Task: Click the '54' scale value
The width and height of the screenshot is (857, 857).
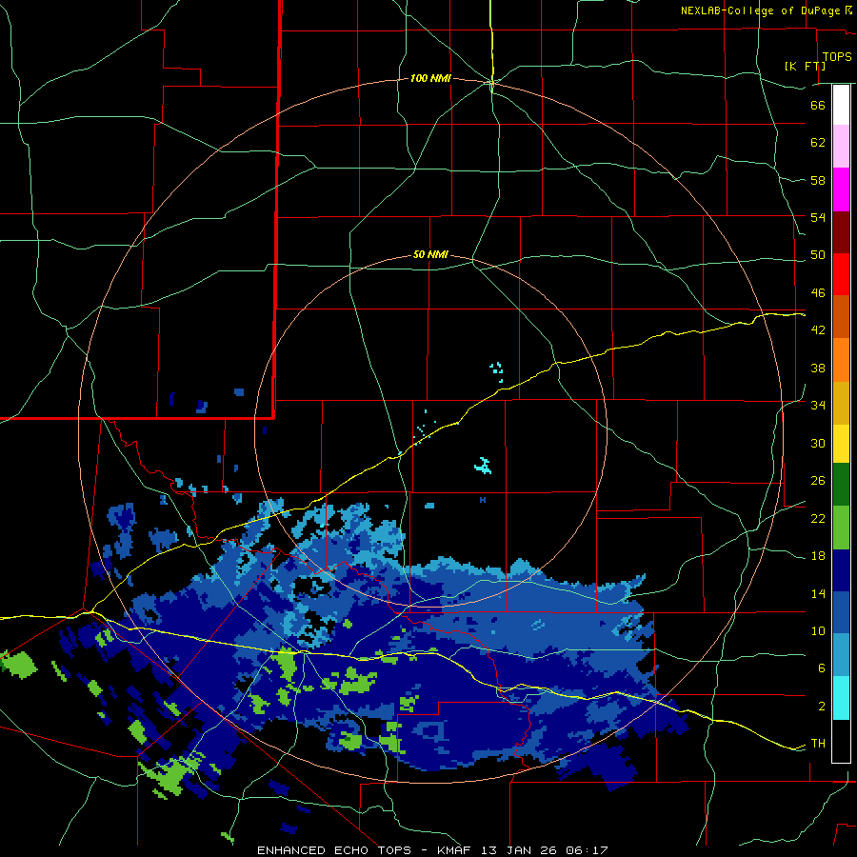Action: pos(818,217)
